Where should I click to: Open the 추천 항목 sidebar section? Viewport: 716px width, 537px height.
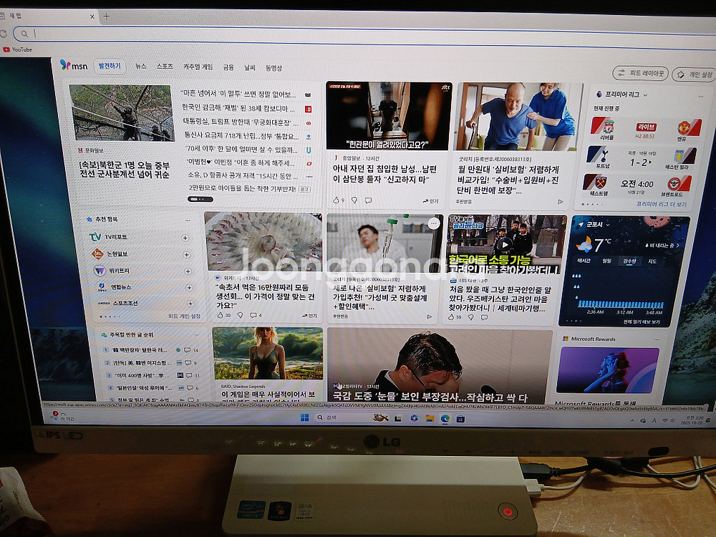coord(107,219)
